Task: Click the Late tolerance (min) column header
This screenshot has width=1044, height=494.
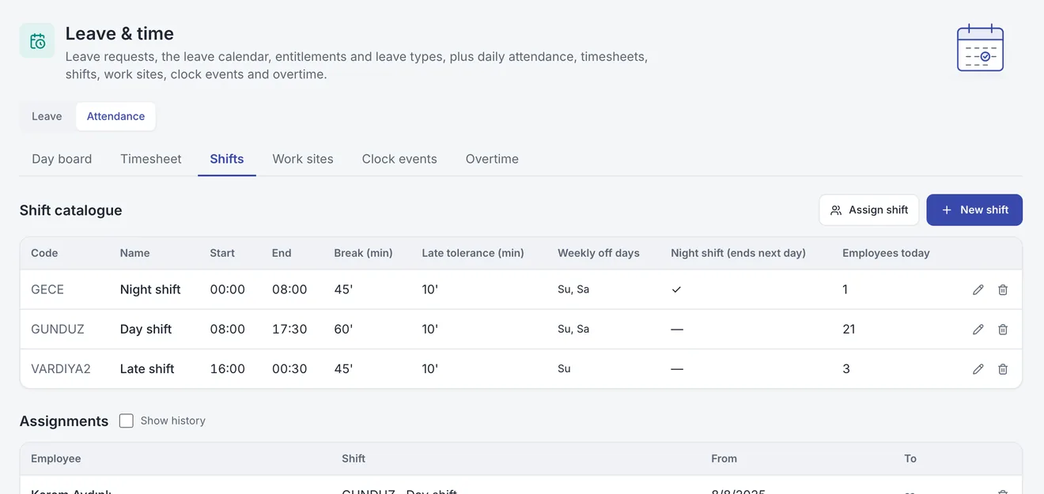Action: 473,253
